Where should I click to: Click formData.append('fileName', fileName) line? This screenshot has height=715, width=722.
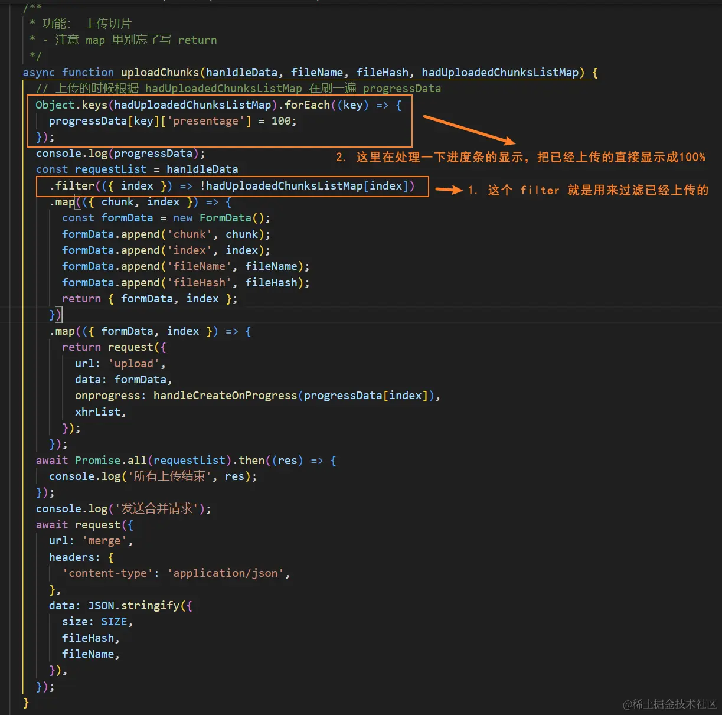tap(185, 266)
